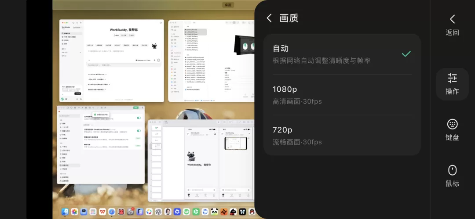Go back from the 画质 panel
Viewport: 475px width, 219px height.
(269, 18)
